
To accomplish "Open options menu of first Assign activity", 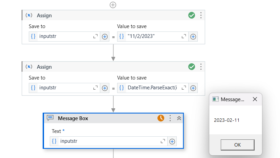I will (201, 15).
